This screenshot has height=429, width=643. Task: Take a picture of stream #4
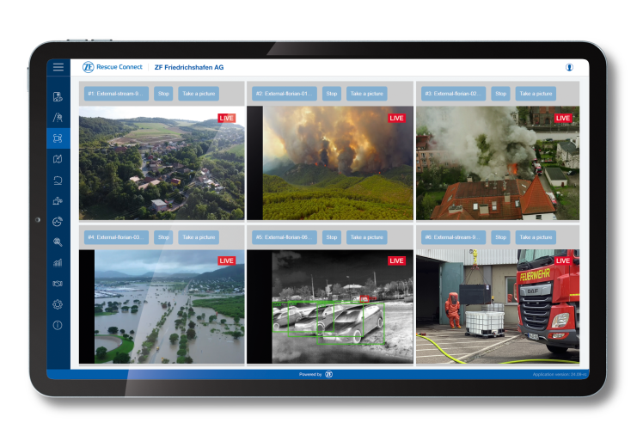pos(199,236)
